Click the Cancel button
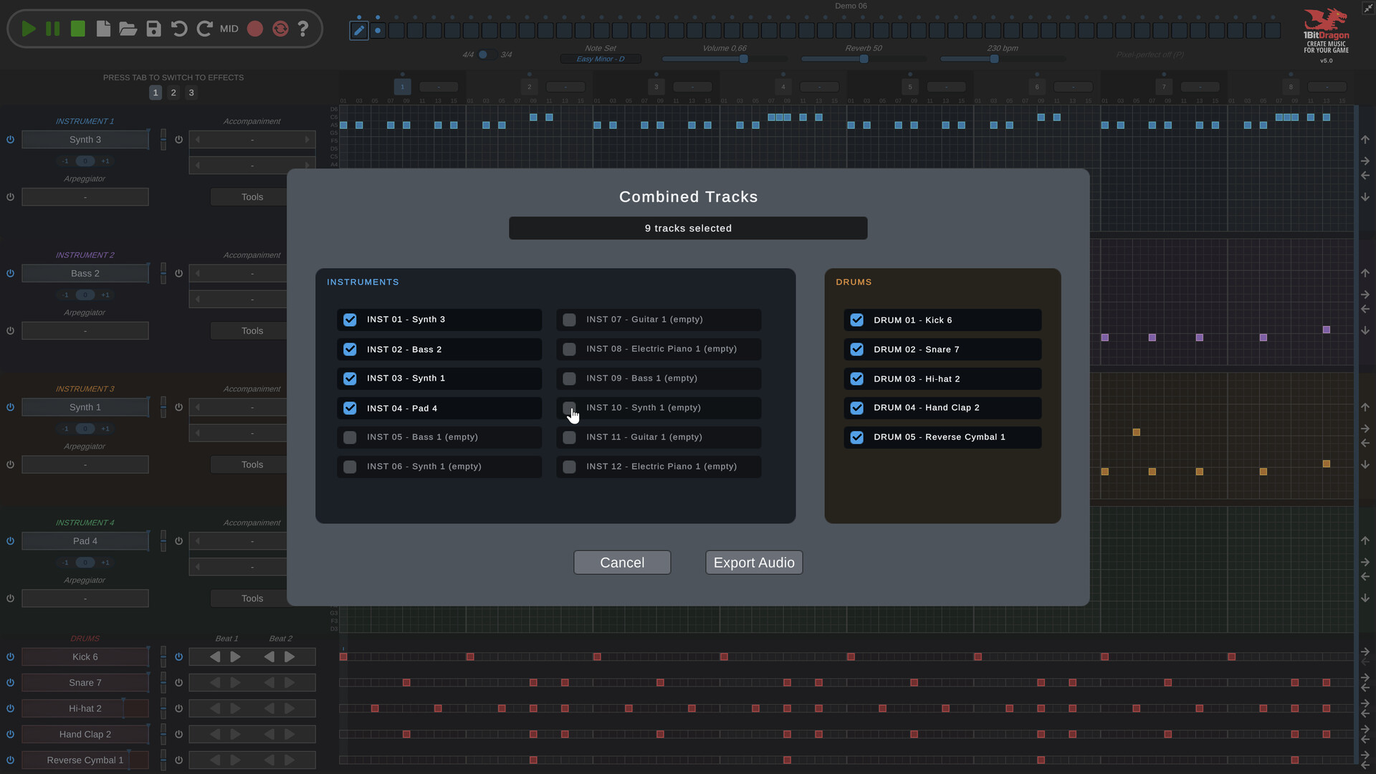The height and width of the screenshot is (774, 1376). (x=622, y=563)
